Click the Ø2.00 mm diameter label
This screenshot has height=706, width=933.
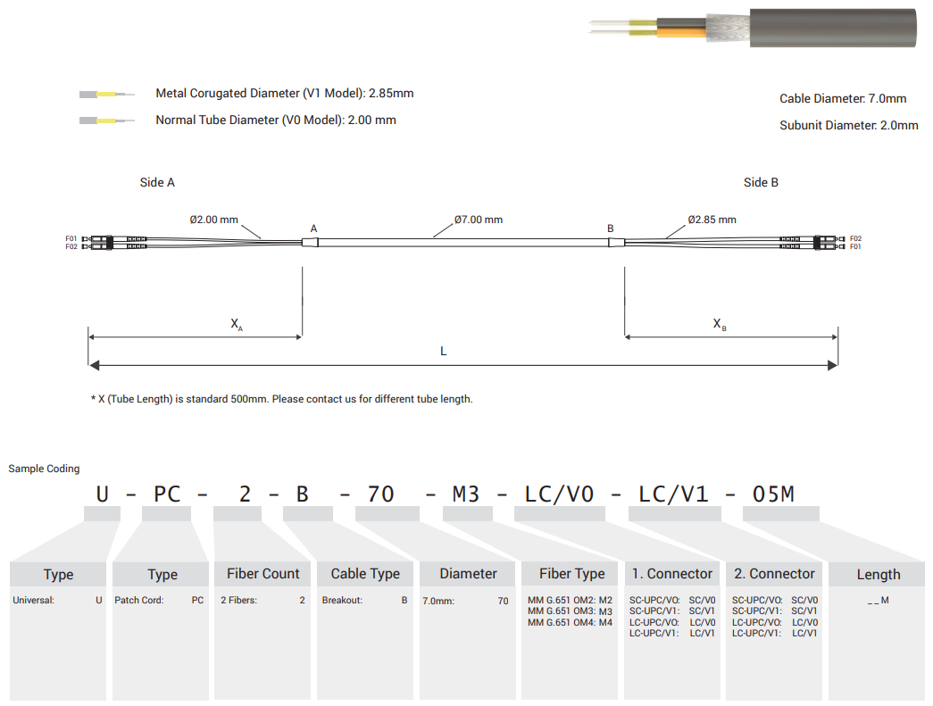[x=213, y=220]
